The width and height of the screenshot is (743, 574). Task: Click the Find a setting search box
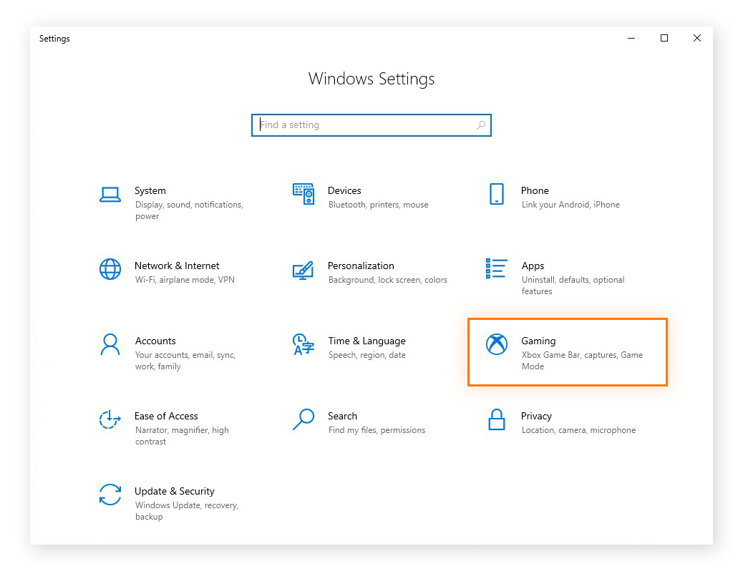(371, 125)
